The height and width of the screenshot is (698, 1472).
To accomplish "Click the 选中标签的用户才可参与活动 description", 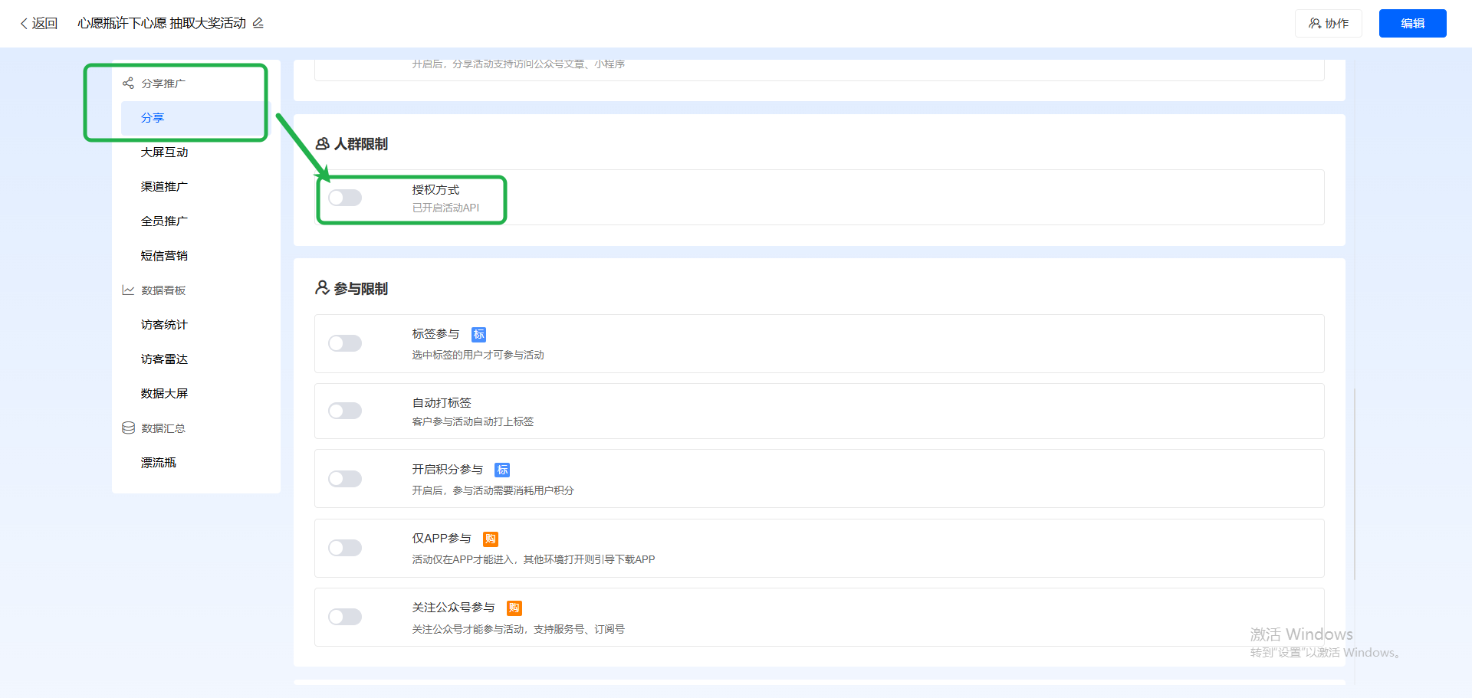I will 478,355.
